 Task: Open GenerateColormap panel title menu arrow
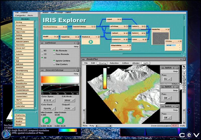[74, 70]
